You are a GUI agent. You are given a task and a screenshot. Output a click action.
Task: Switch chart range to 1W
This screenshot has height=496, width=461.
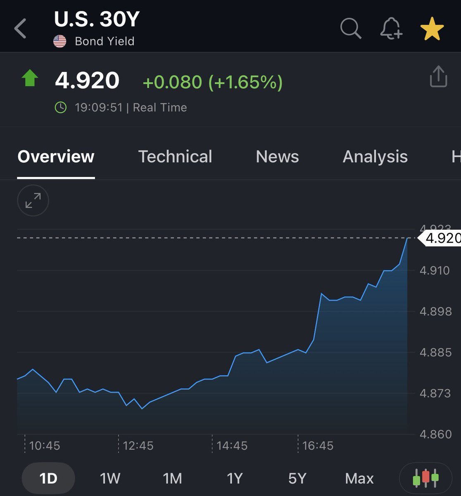click(x=109, y=478)
